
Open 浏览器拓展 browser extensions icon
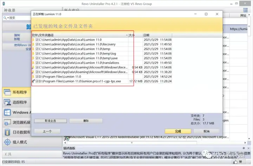click(7, 122)
